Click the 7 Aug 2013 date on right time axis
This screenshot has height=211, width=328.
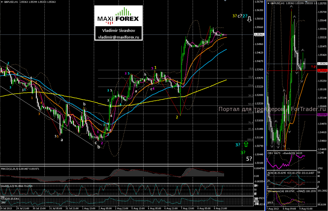(273, 209)
